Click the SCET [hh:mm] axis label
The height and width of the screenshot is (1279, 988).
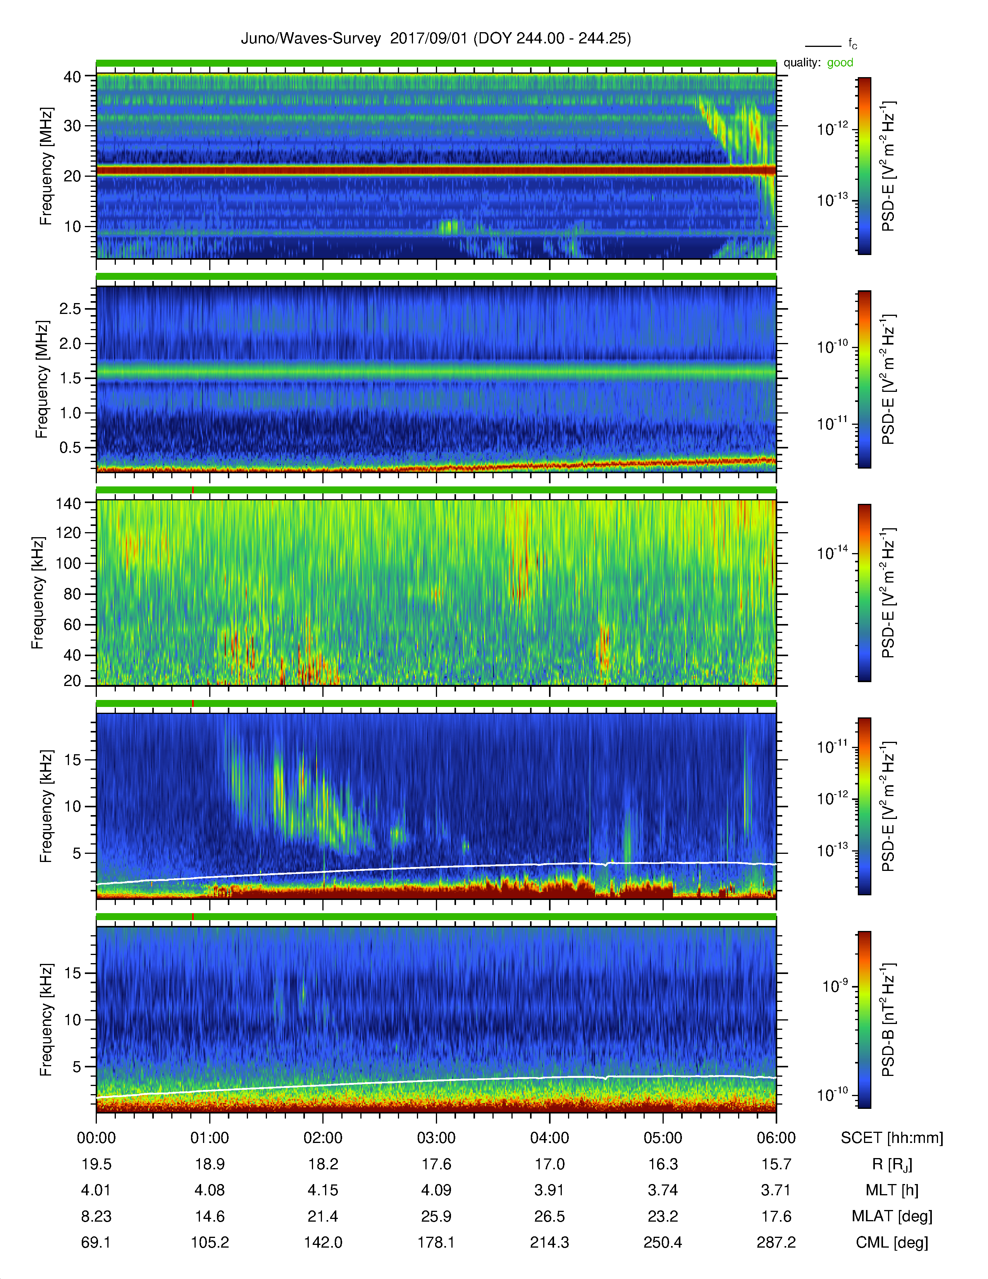click(x=892, y=1138)
